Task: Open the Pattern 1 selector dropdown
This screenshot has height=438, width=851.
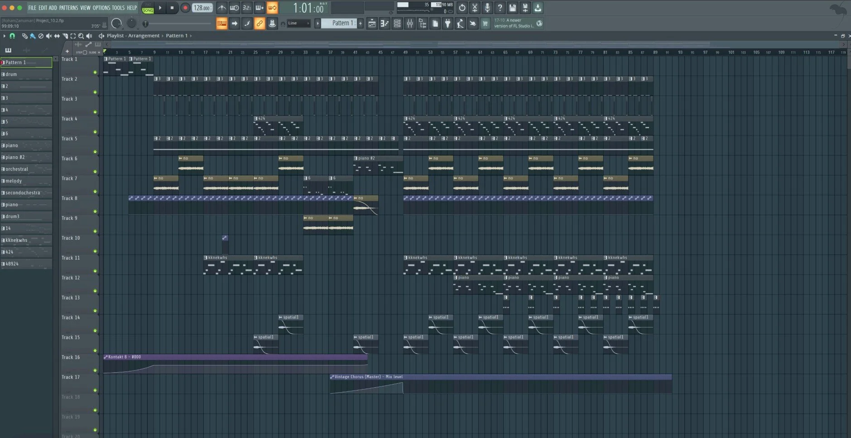Action: pyautogui.click(x=340, y=23)
